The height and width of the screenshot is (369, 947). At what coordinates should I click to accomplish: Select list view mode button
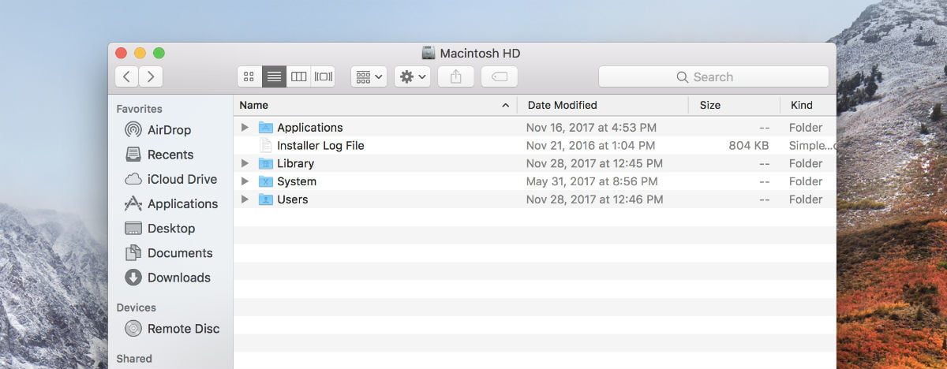click(274, 76)
